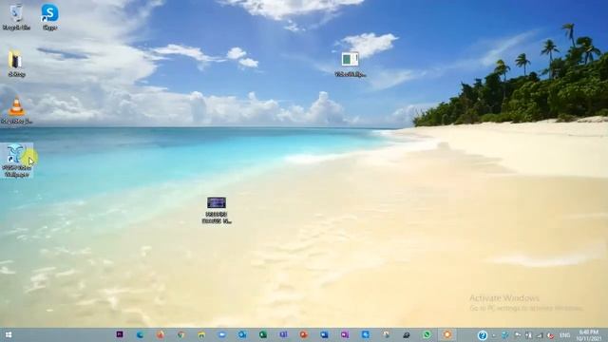Viewport: 608px width, 342px height.
Task: Switch the ENG input language indicator
Action: (565, 335)
